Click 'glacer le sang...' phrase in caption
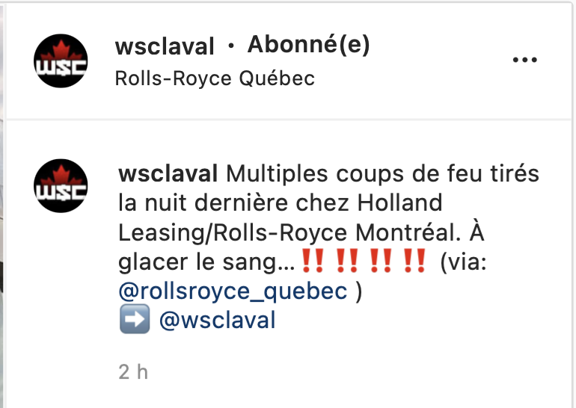Image resolution: width=576 pixels, height=408 pixels. 206,262
